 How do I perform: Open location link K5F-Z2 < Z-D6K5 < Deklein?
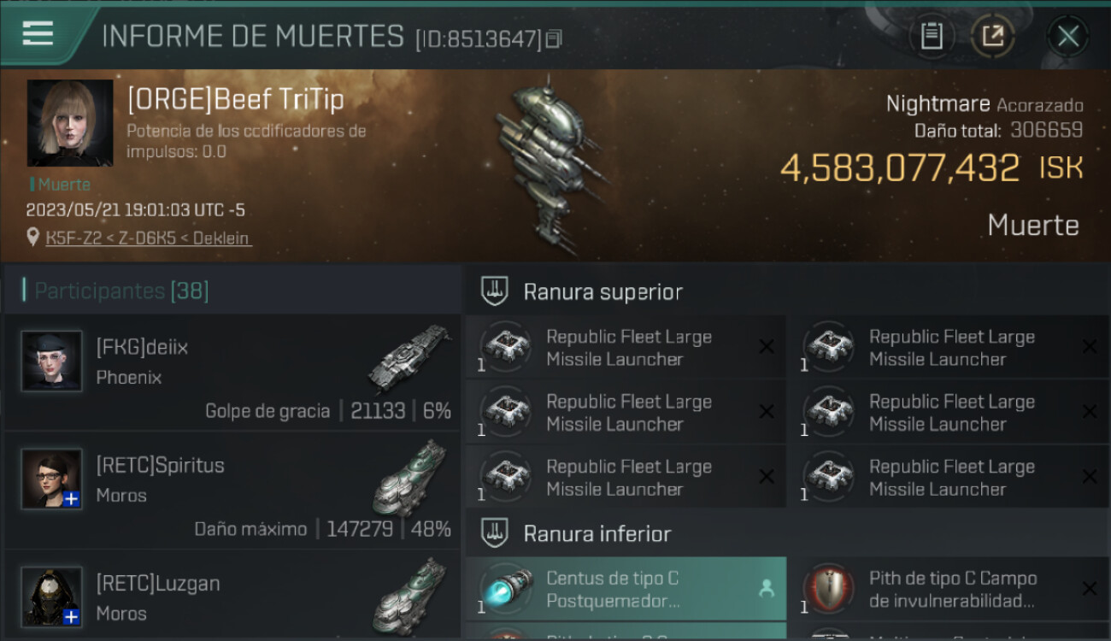[x=149, y=238]
